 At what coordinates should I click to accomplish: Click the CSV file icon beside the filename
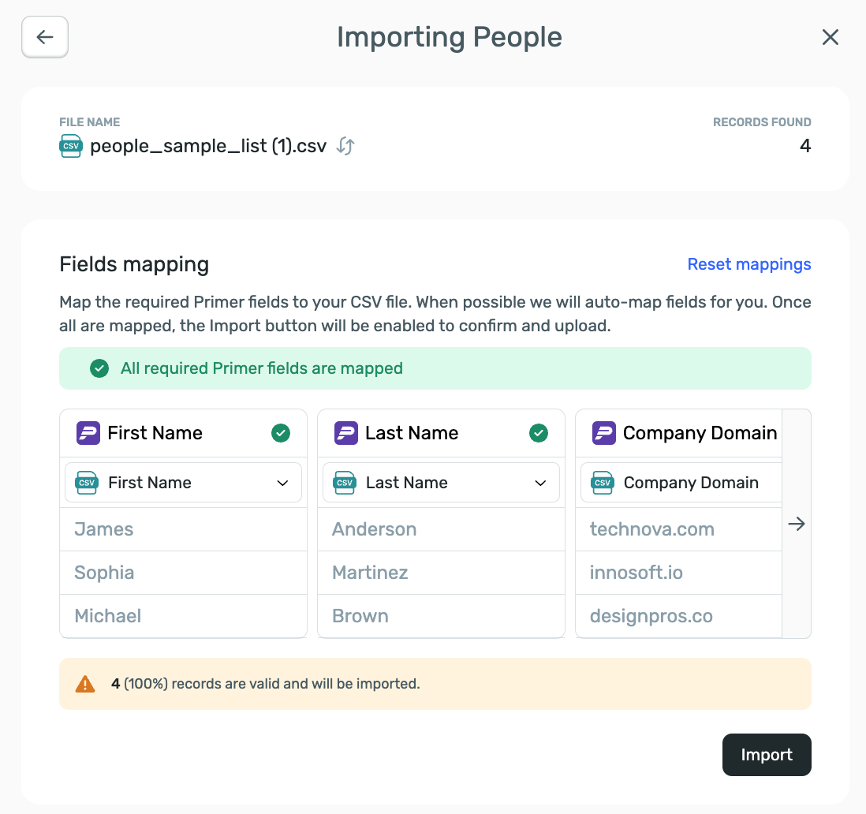tap(71, 146)
